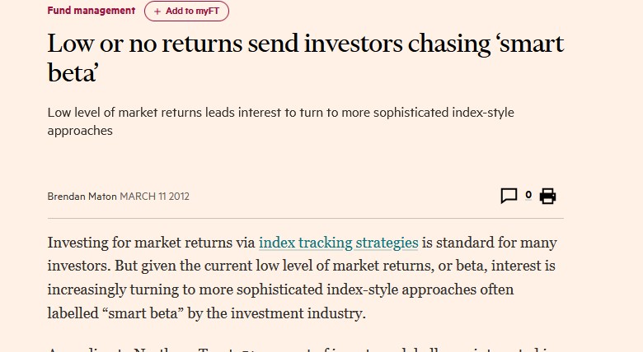Click the plus icon beside Add to myFT
Image resolution: width=643 pixels, height=352 pixels.
(x=157, y=12)
